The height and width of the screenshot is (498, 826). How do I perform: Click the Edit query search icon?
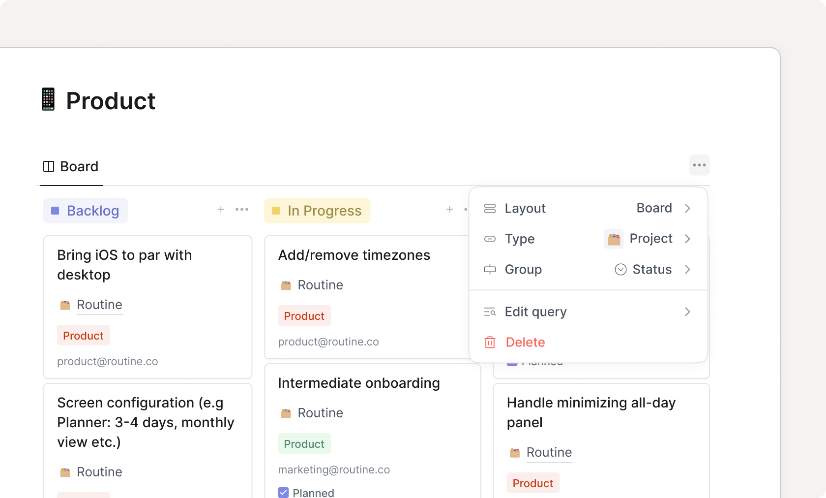pyautogui.click(x=490, y=312)
